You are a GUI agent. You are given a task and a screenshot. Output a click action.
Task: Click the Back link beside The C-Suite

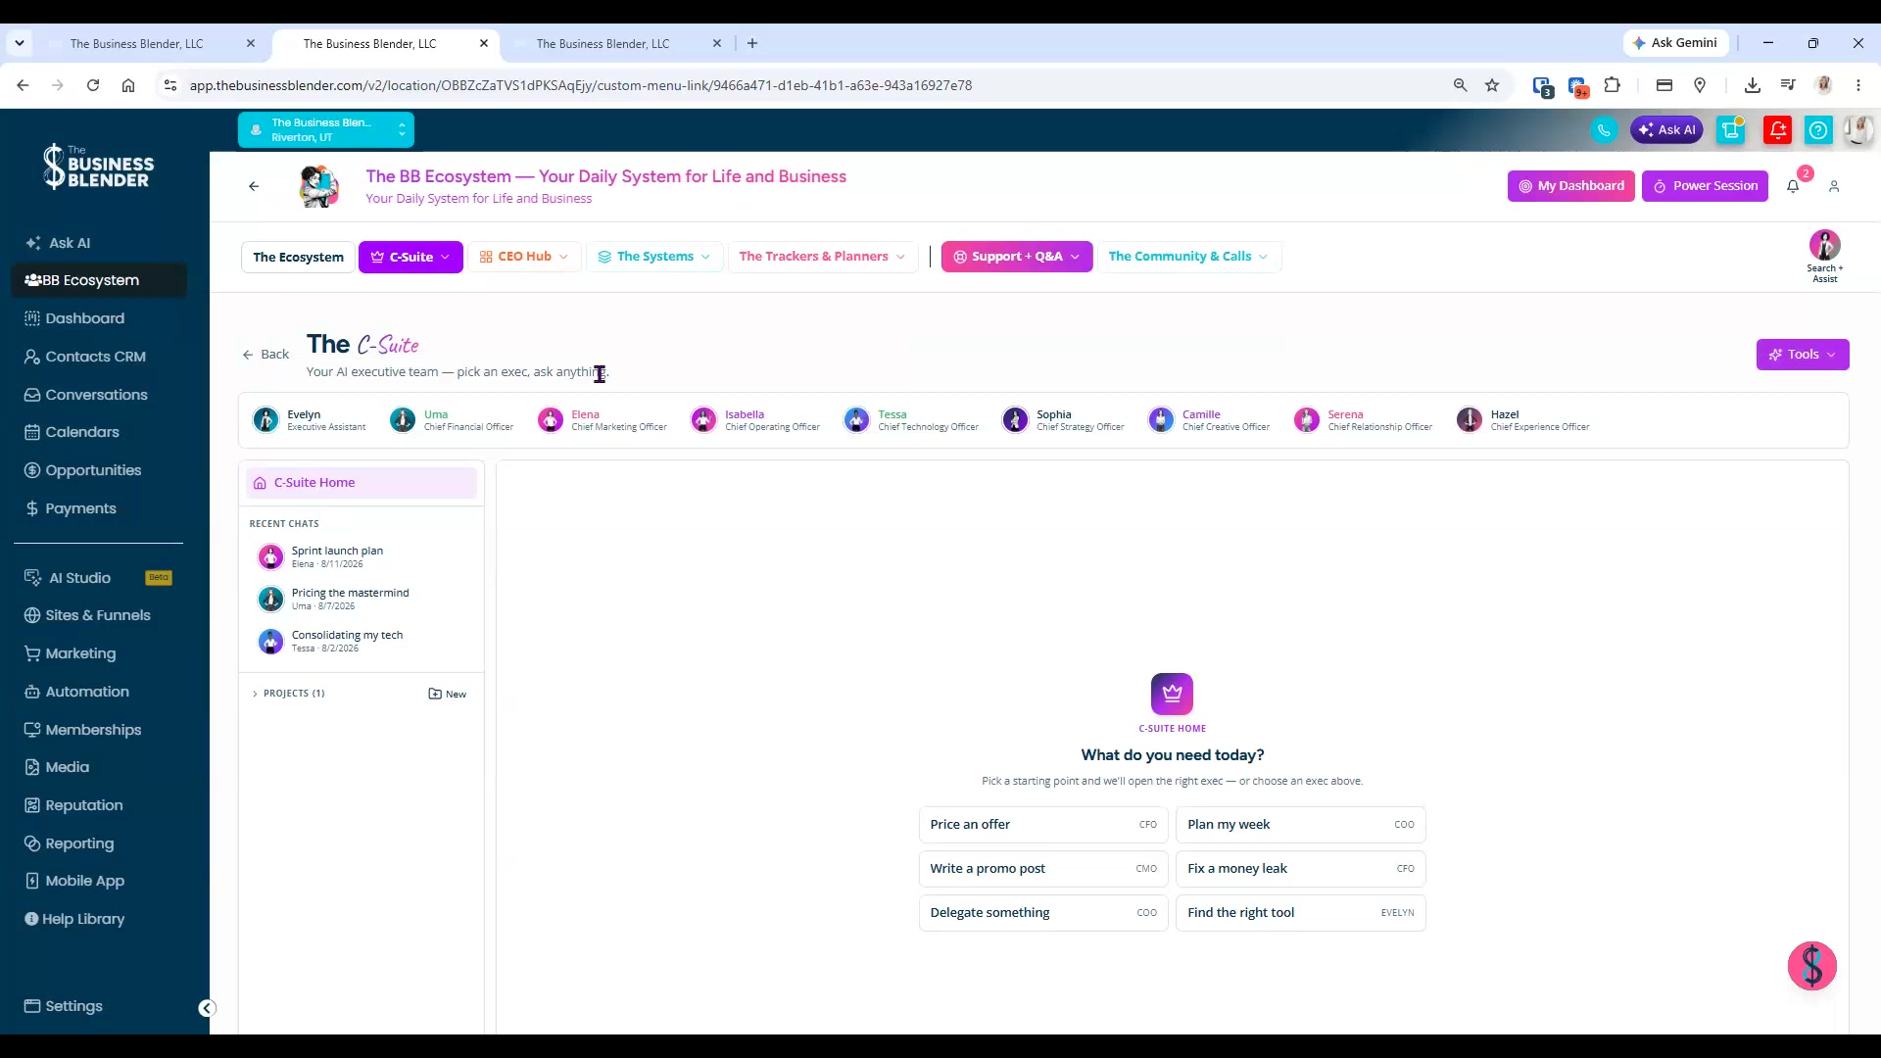[265, 355]
